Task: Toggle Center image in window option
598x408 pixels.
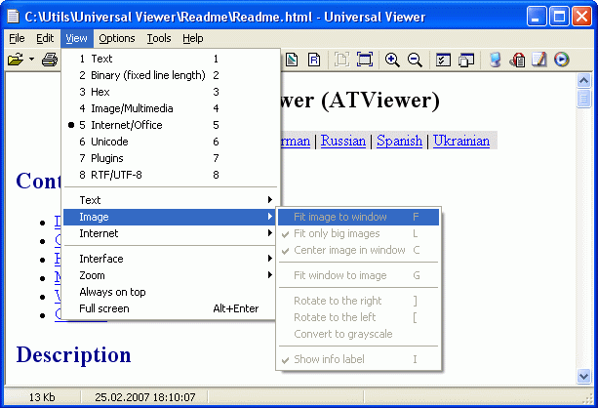Action: [x=358, y=251]
